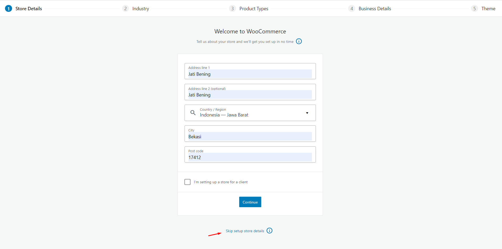The width and height of the screenshot is (502, 249).
Task: Click the info icon beside the welcome subtitle
Action: 299,41
